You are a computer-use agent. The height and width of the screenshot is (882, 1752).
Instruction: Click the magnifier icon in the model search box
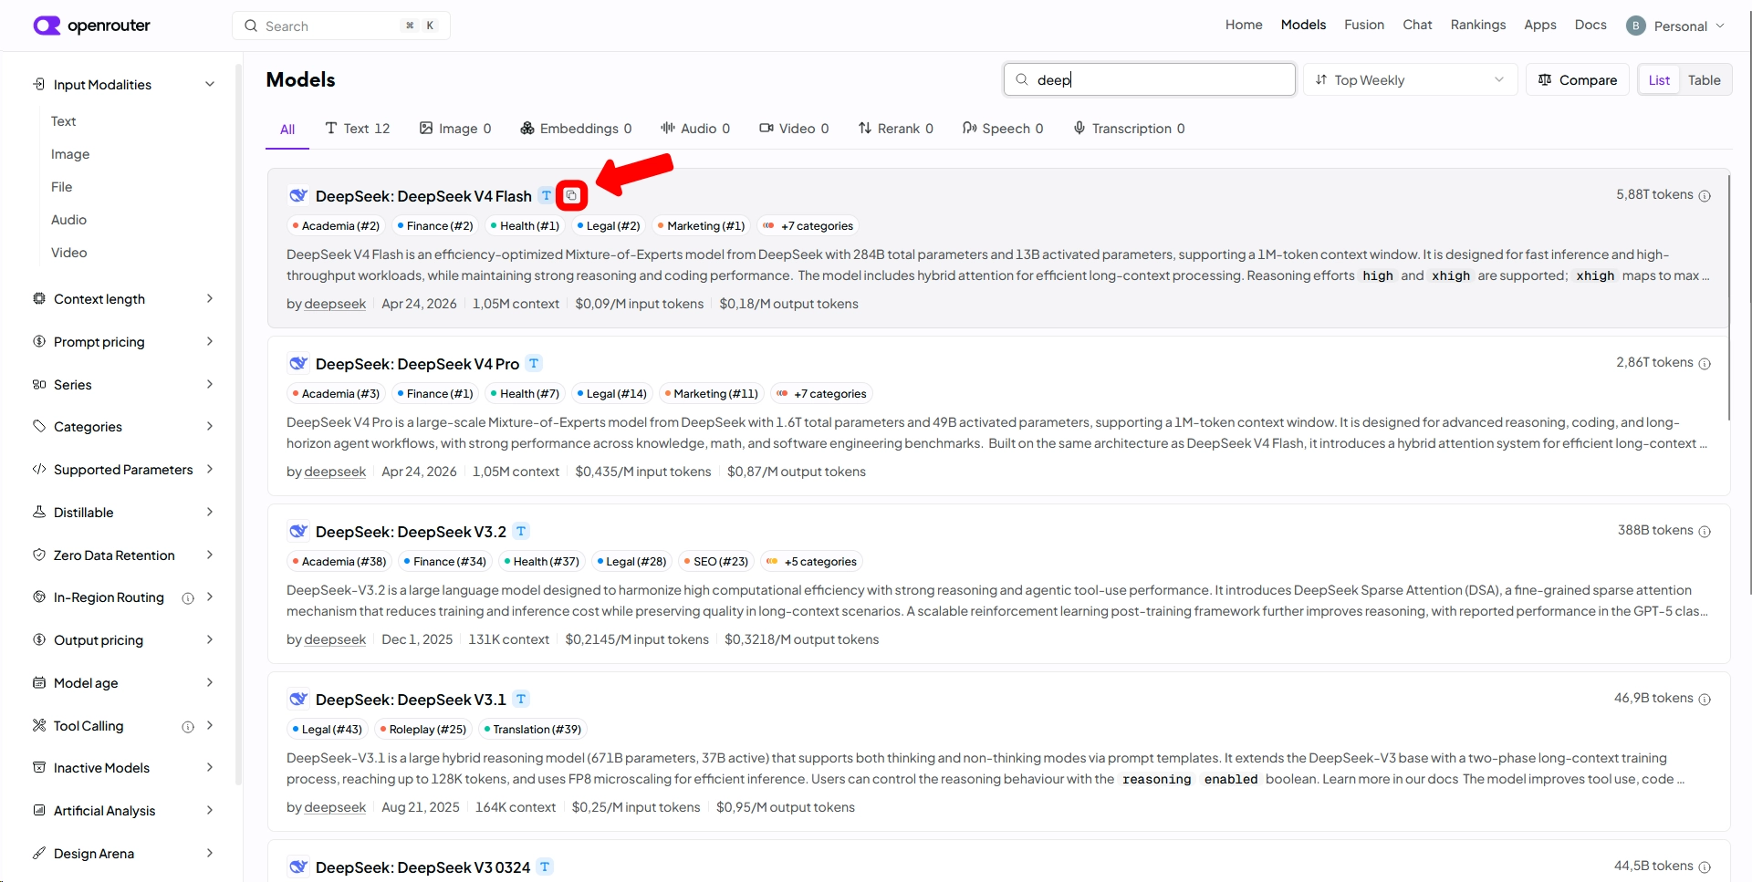pyautogui.click(x=1022, y=79)
